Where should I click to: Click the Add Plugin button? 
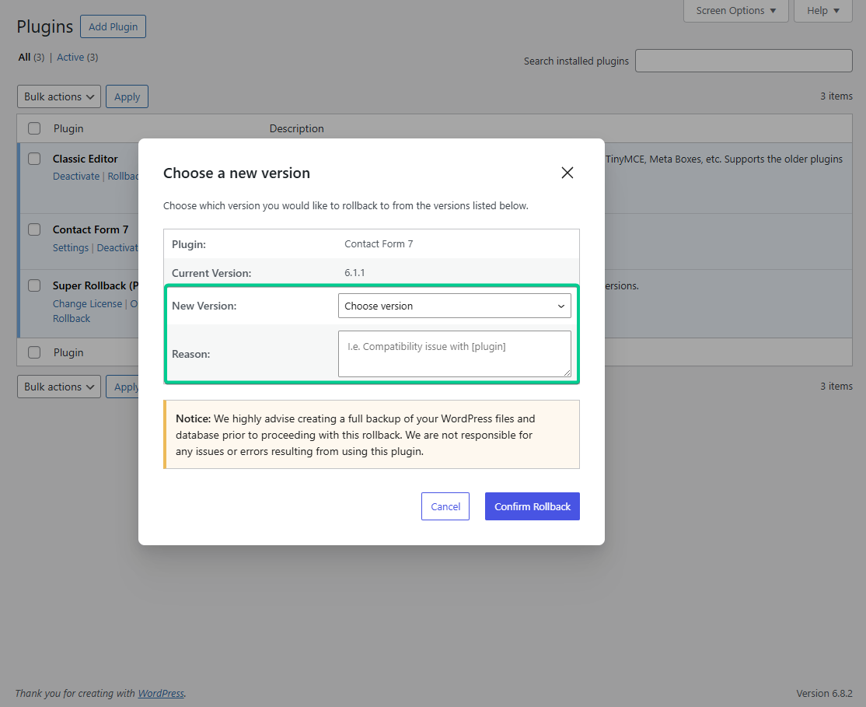coord(113,26)
